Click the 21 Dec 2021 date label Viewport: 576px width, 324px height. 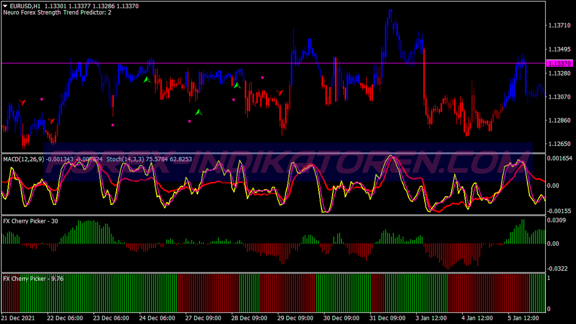18,318
